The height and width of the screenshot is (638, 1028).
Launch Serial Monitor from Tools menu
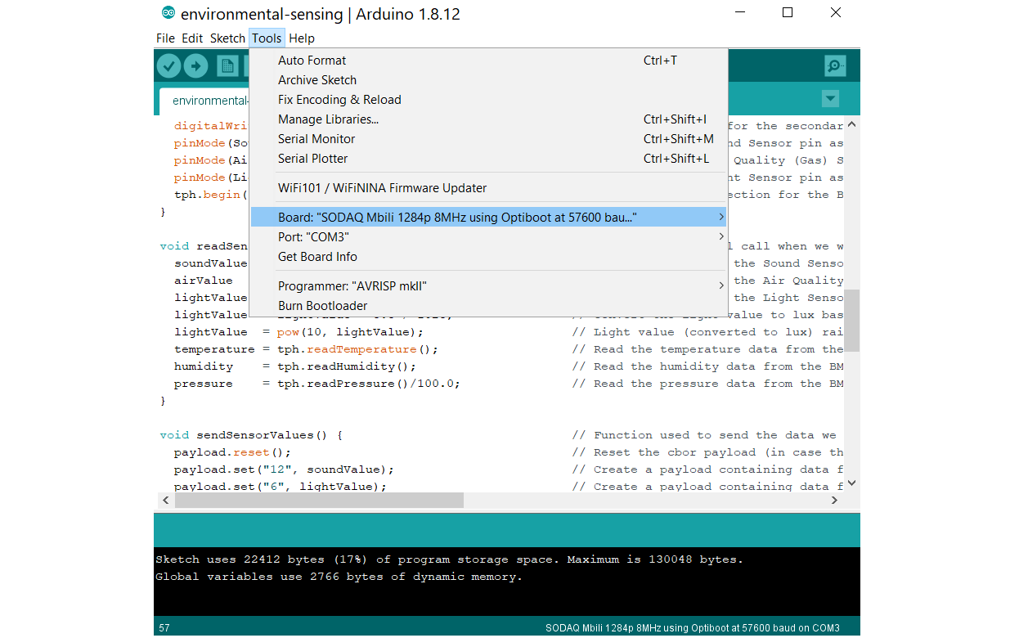point(488,139)
